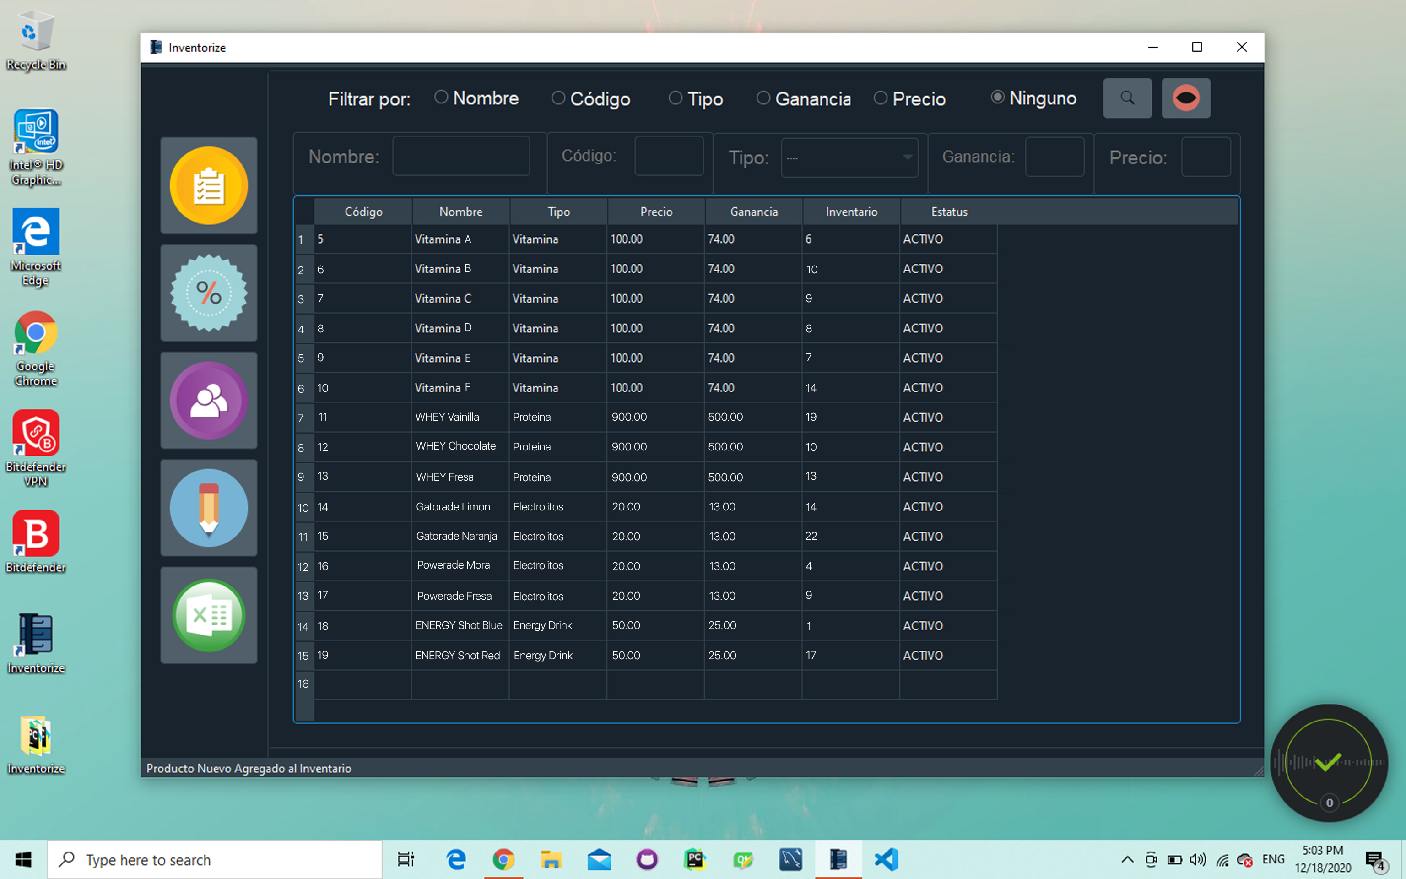Open the purple users sidebar icon
This screenshot has height=879, width=1406.
point(209,401)
